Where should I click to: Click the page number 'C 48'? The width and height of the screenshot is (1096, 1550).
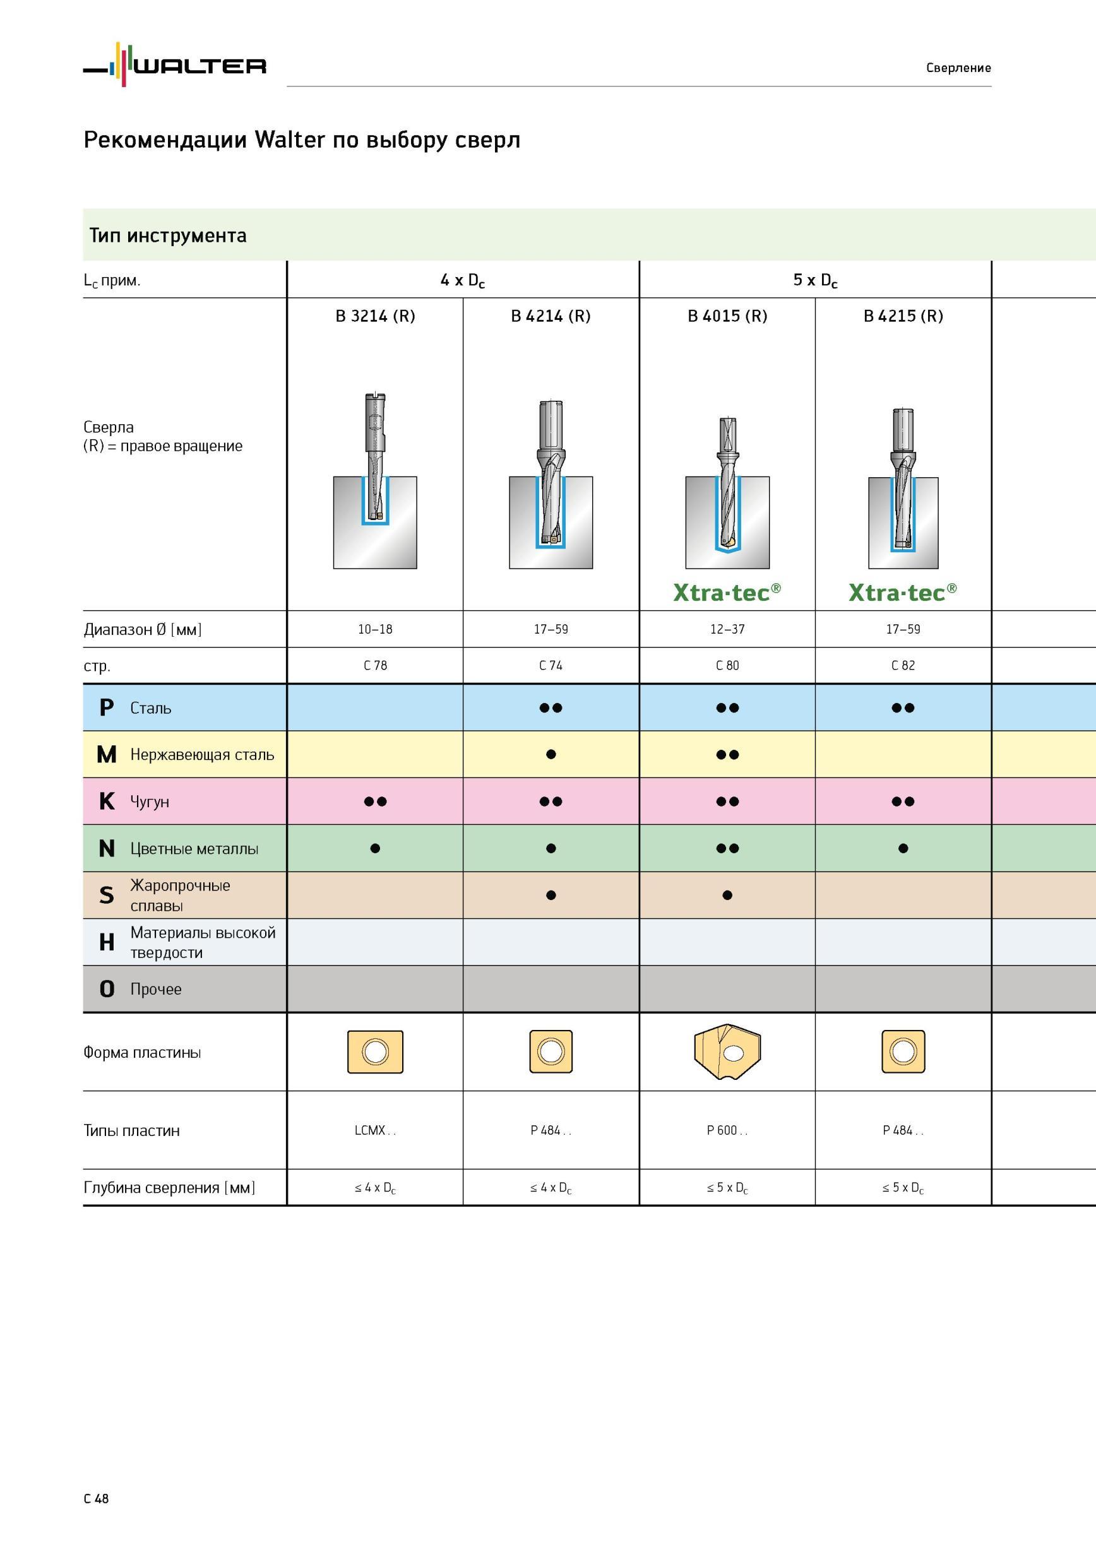(x=96, y=1499)
